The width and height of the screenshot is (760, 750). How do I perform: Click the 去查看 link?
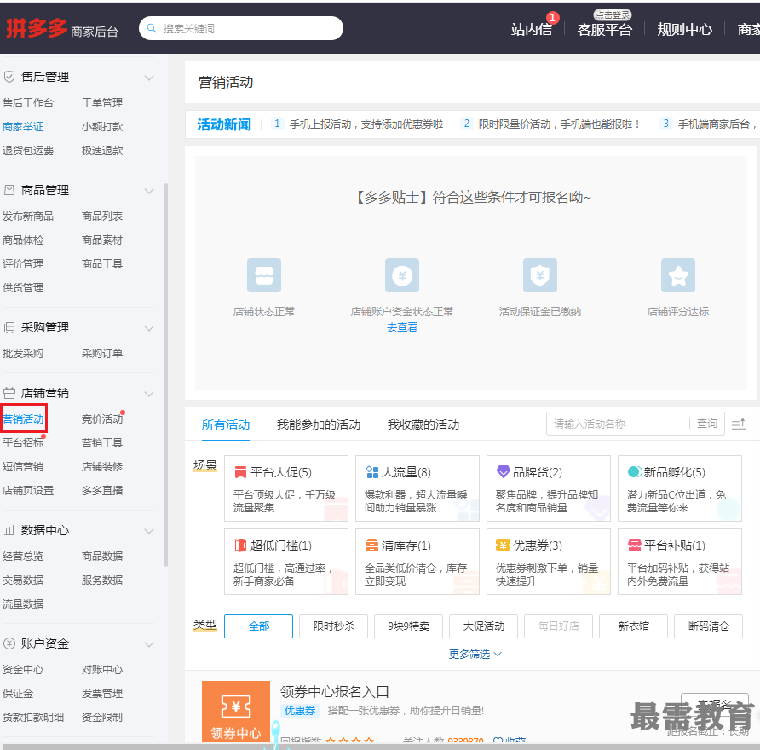(402, 327)
